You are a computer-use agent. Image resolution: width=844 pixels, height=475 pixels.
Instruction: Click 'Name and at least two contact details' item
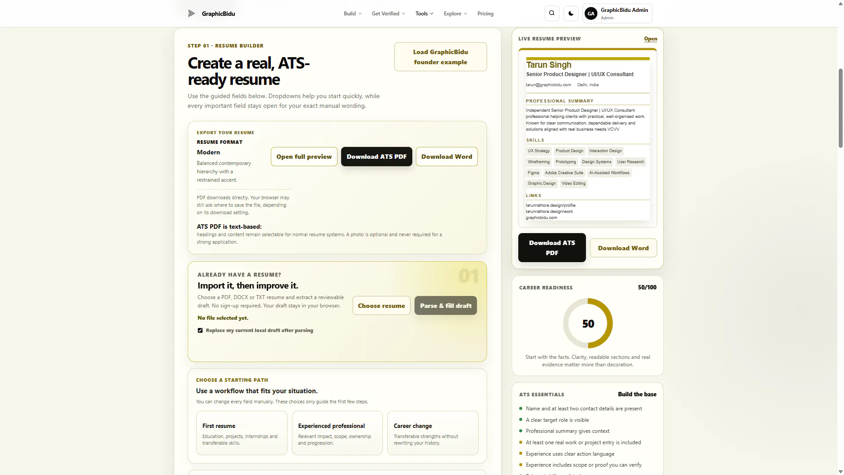[x=584, y=409]
